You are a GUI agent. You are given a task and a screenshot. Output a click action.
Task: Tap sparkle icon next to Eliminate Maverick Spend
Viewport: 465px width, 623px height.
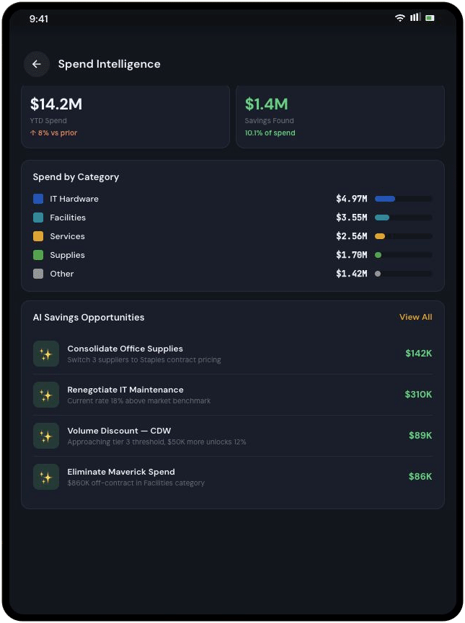[x=46, y=477]
